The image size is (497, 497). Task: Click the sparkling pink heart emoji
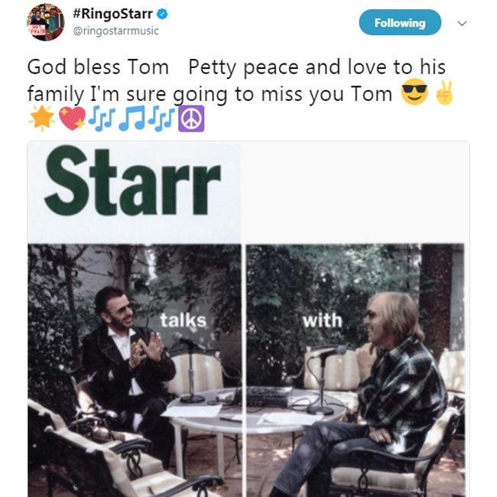pos(71,119)
